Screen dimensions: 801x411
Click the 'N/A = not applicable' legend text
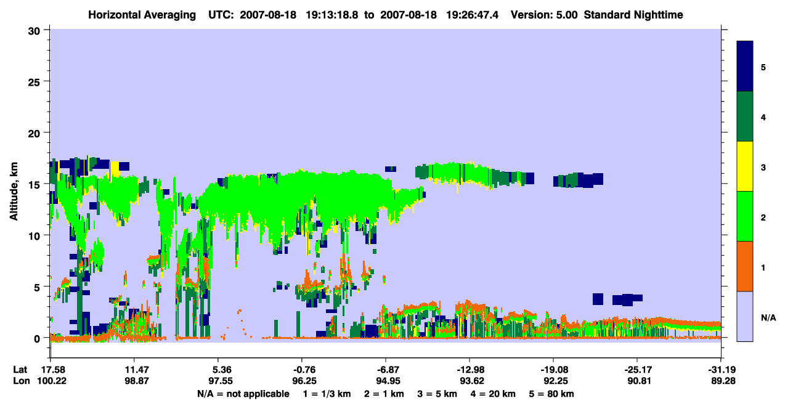(243, 394)
